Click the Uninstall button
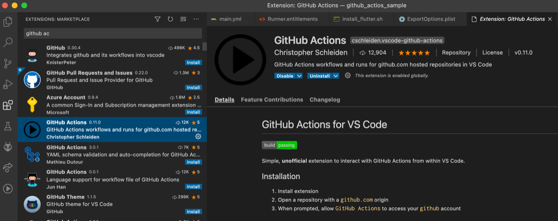The height and width of the screenshot is (221, 558). [320, 76]
